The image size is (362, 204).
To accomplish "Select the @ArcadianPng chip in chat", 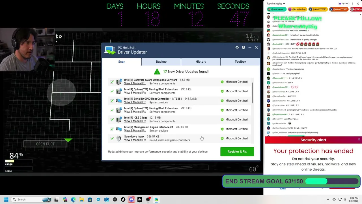I will (x=297, y=9).
